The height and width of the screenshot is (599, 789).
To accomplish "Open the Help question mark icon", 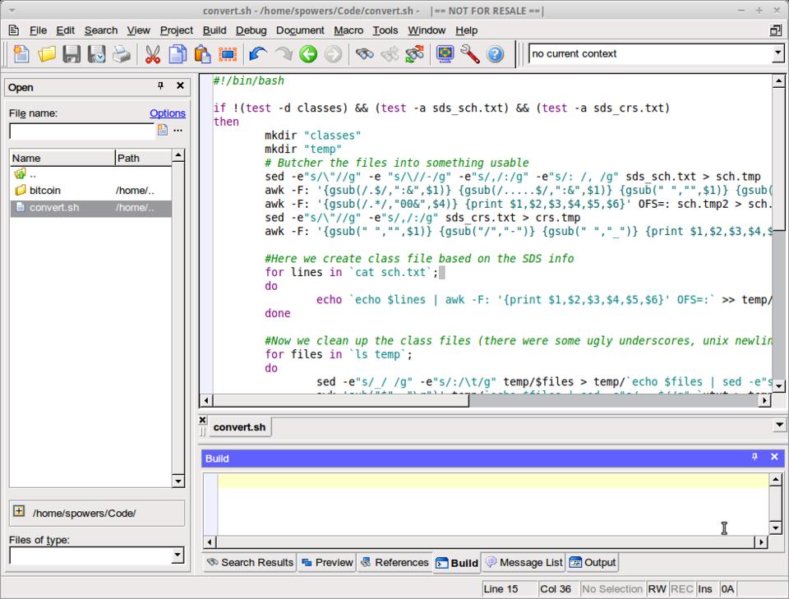I will (x=495, y=54).
